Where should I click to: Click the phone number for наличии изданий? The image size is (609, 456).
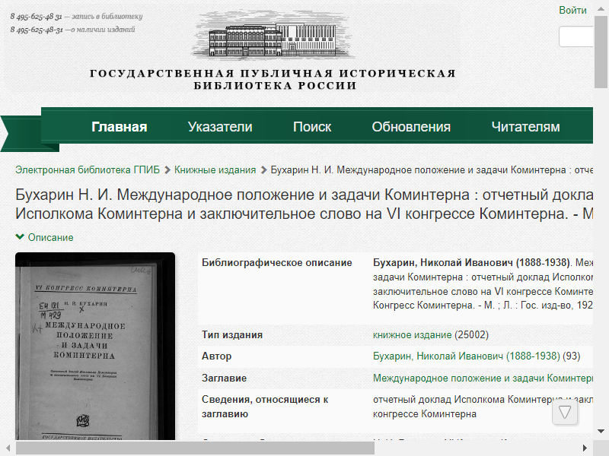pos(37,30)
